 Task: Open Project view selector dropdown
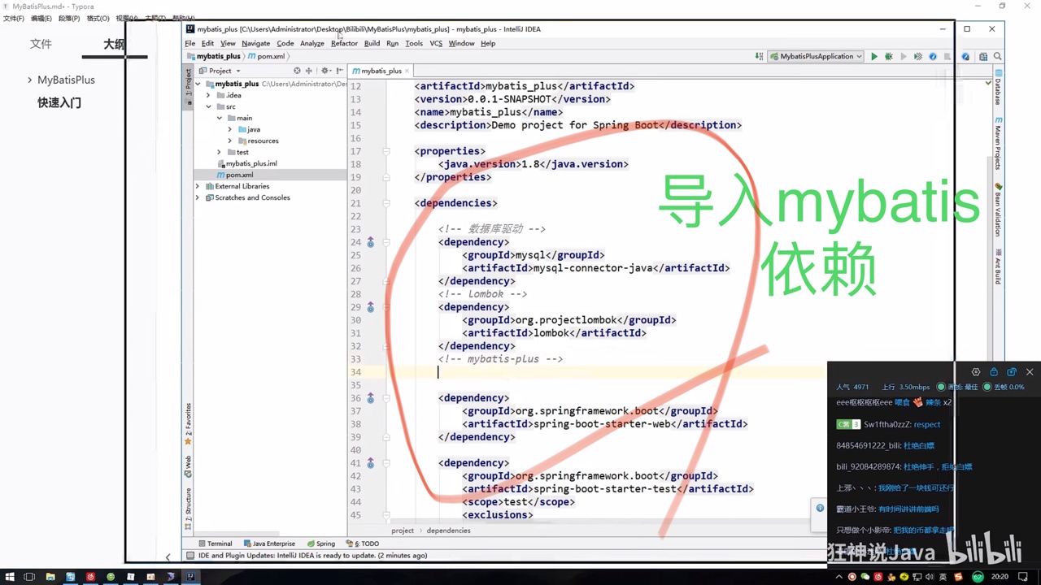(220, 71)
